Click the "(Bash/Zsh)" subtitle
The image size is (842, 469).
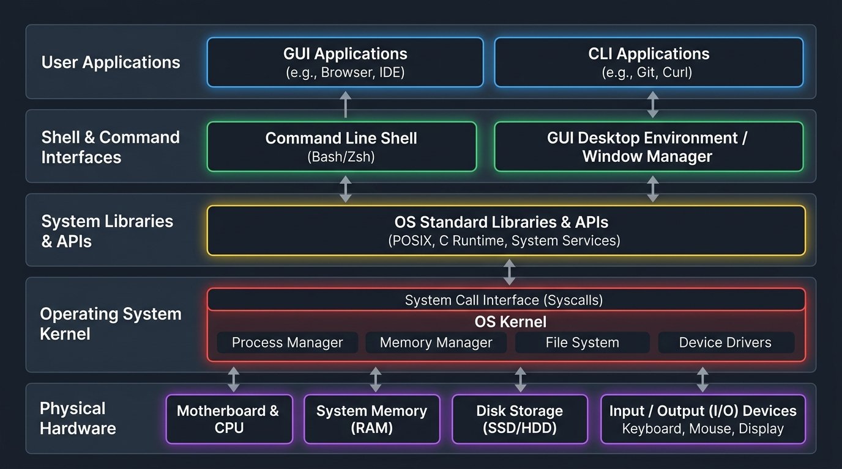(x=341, y=157)
